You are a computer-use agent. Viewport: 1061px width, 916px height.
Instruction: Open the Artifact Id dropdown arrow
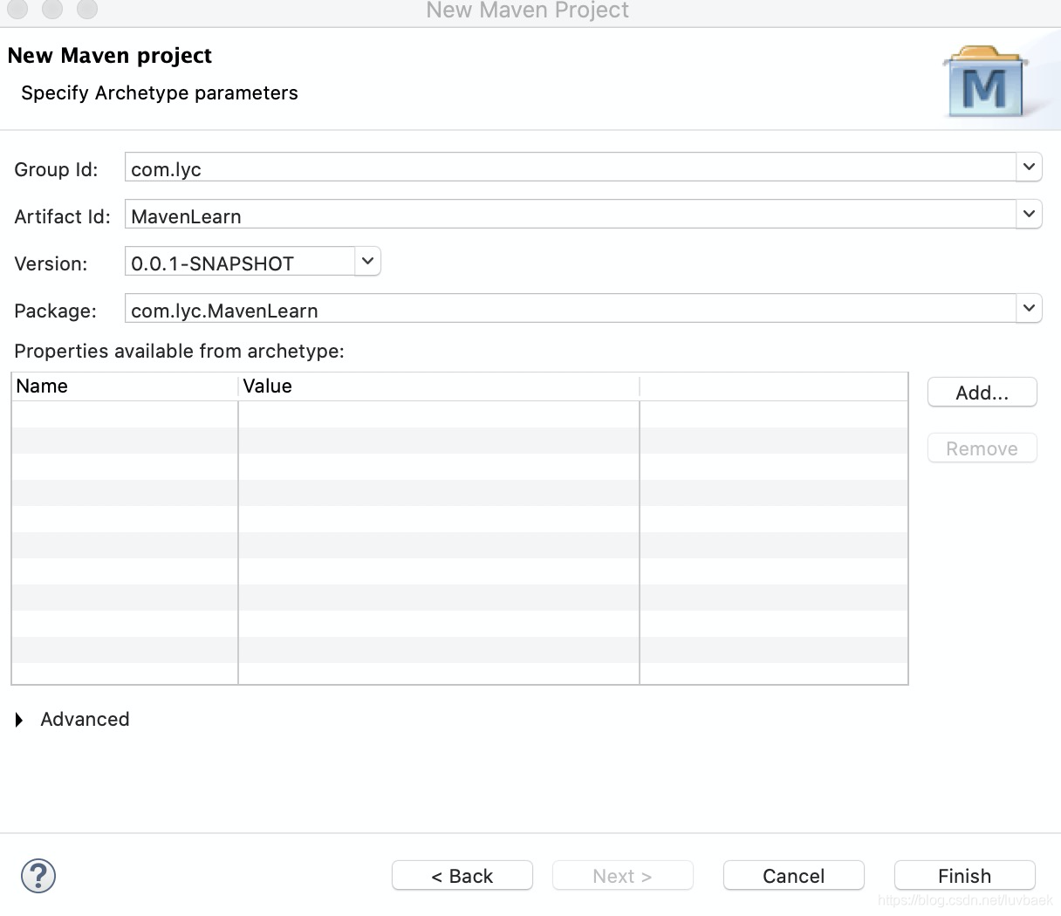tap(1030, 214)
